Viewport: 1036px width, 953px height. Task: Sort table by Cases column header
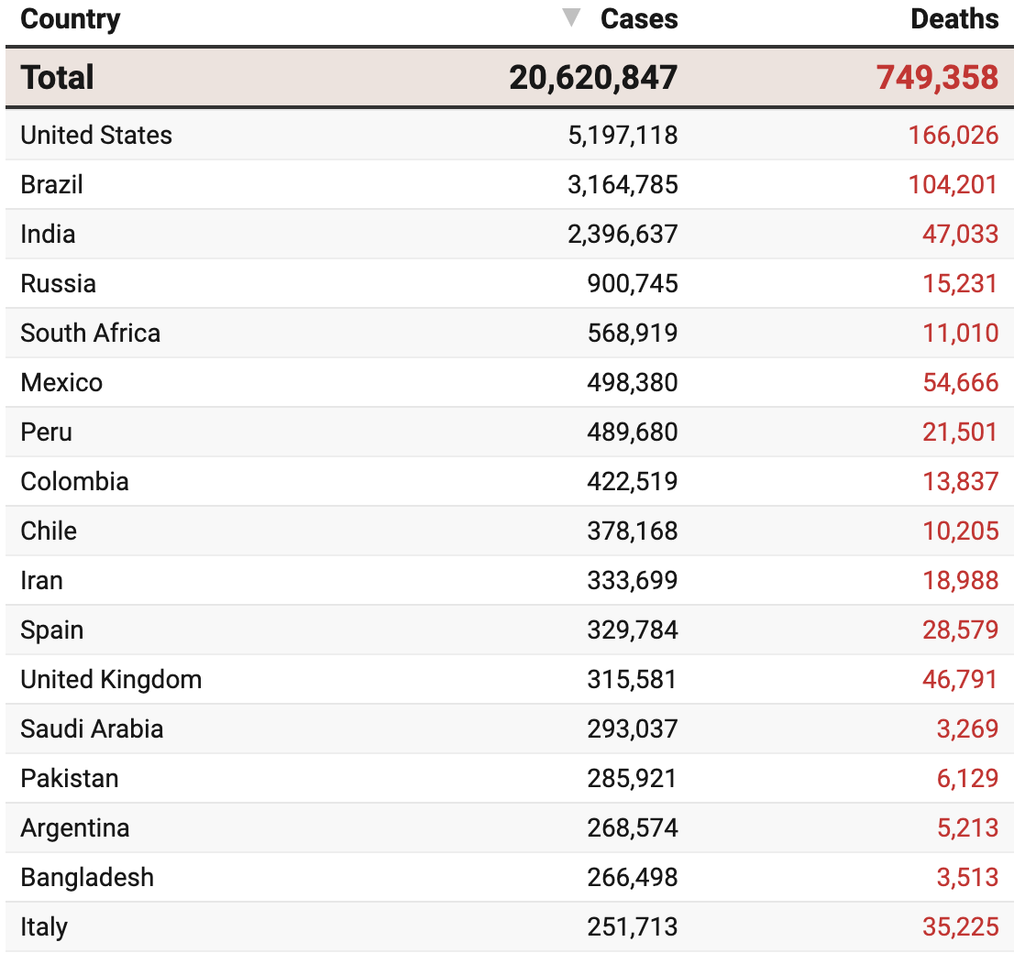pos(639,19)
